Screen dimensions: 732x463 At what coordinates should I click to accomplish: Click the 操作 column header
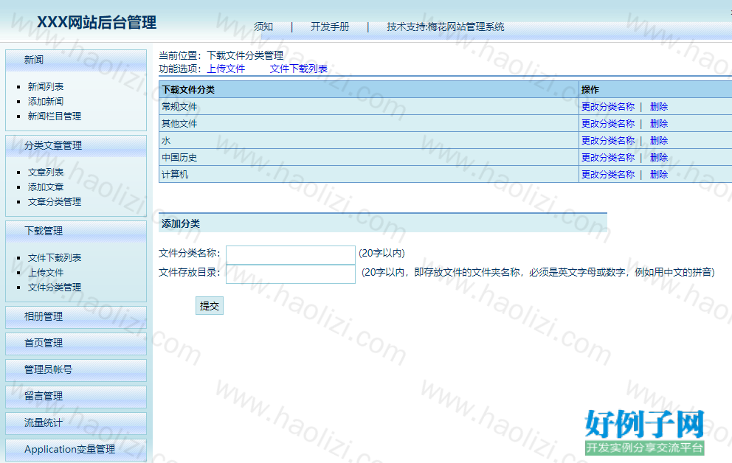655,89
